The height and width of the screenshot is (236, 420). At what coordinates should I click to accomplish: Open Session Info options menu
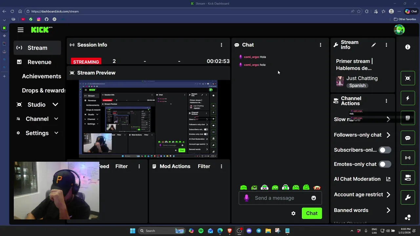click(221, 45)
